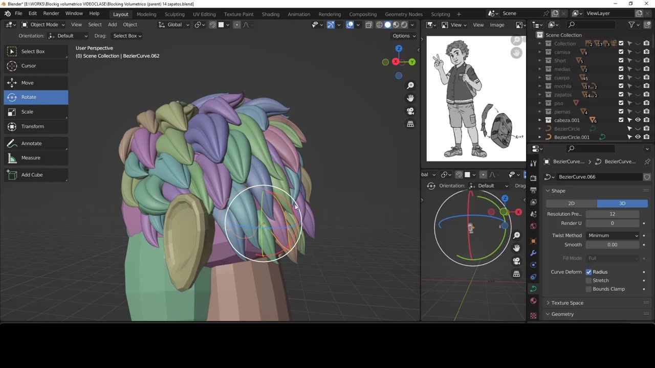Click the Render U value field

point(613,223)
